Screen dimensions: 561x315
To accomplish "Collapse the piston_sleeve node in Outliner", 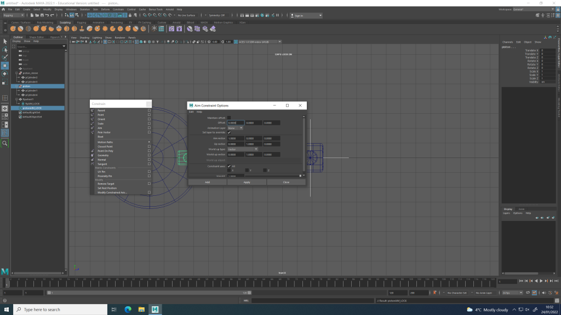I will pyautogui.click(x=16, y=73).
